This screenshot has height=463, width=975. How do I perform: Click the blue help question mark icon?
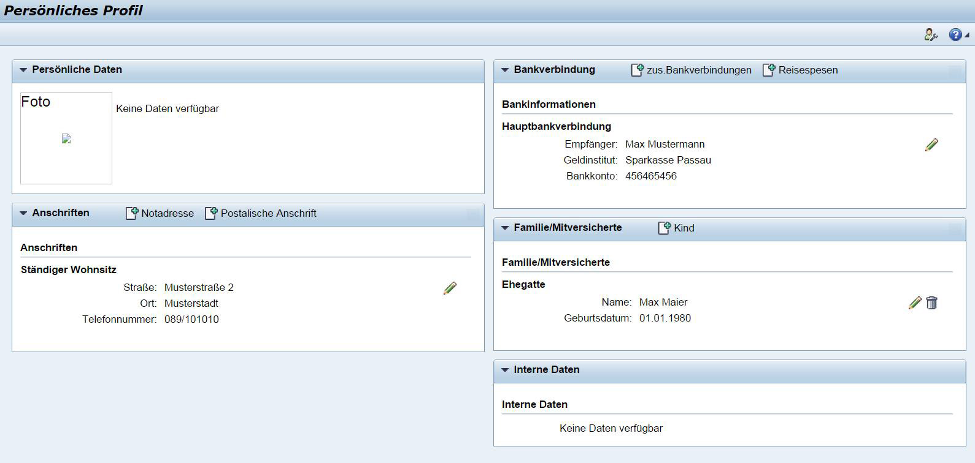tap(955, 35)
